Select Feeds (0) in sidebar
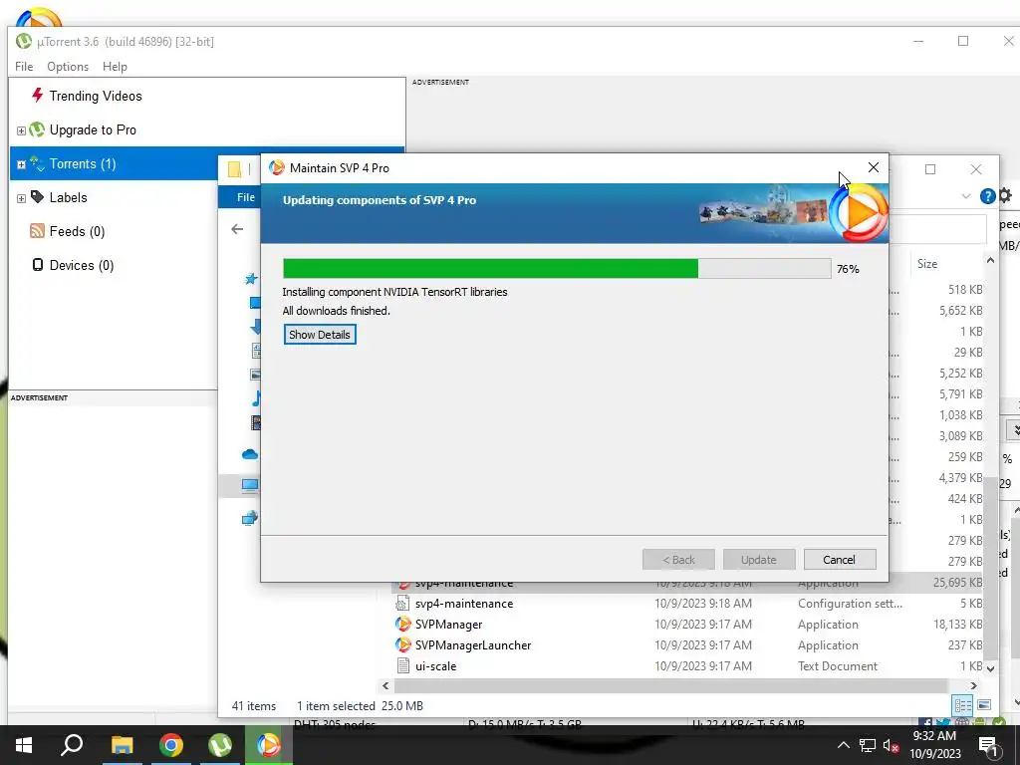The height and width of the screenshot is (765, 1020). coord(77,231)
